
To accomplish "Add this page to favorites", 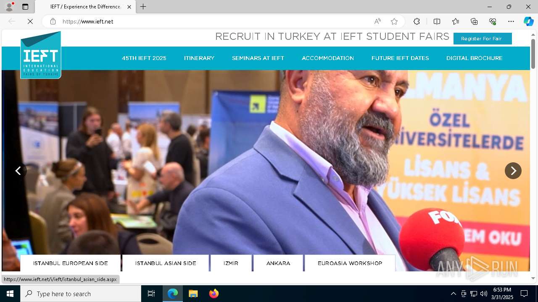I will (394, 21).
